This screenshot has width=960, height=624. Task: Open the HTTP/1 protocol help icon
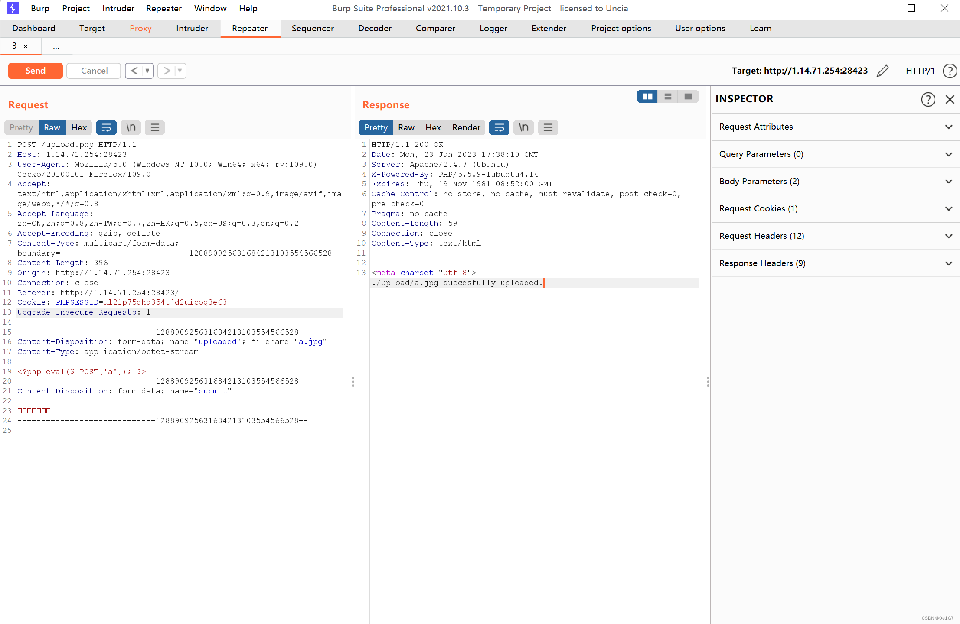(x=950, y=71)
